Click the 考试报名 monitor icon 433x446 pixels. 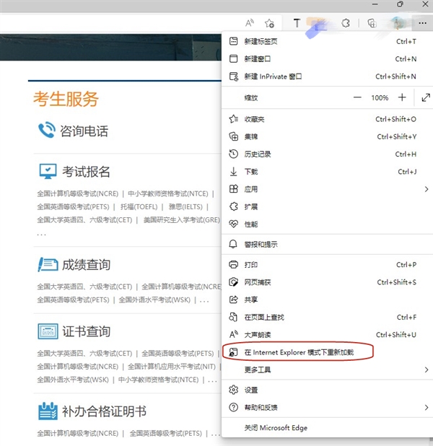(48, 172)
